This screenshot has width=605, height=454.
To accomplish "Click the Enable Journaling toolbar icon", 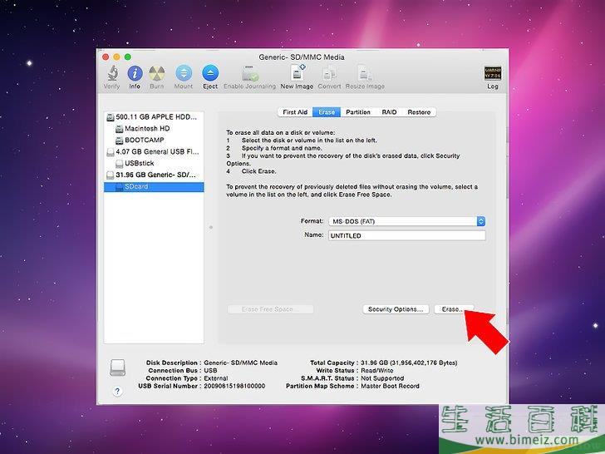I will tap(250, 73).
